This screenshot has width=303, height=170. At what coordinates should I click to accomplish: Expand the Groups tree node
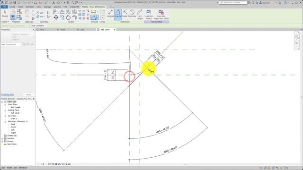tap(2, 142)
